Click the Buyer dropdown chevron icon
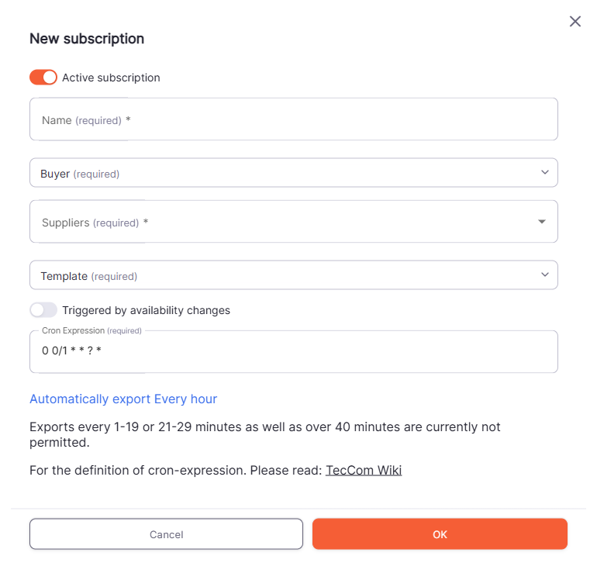The height and width of the screenshot is (563, 597). [x=545, y=172]
